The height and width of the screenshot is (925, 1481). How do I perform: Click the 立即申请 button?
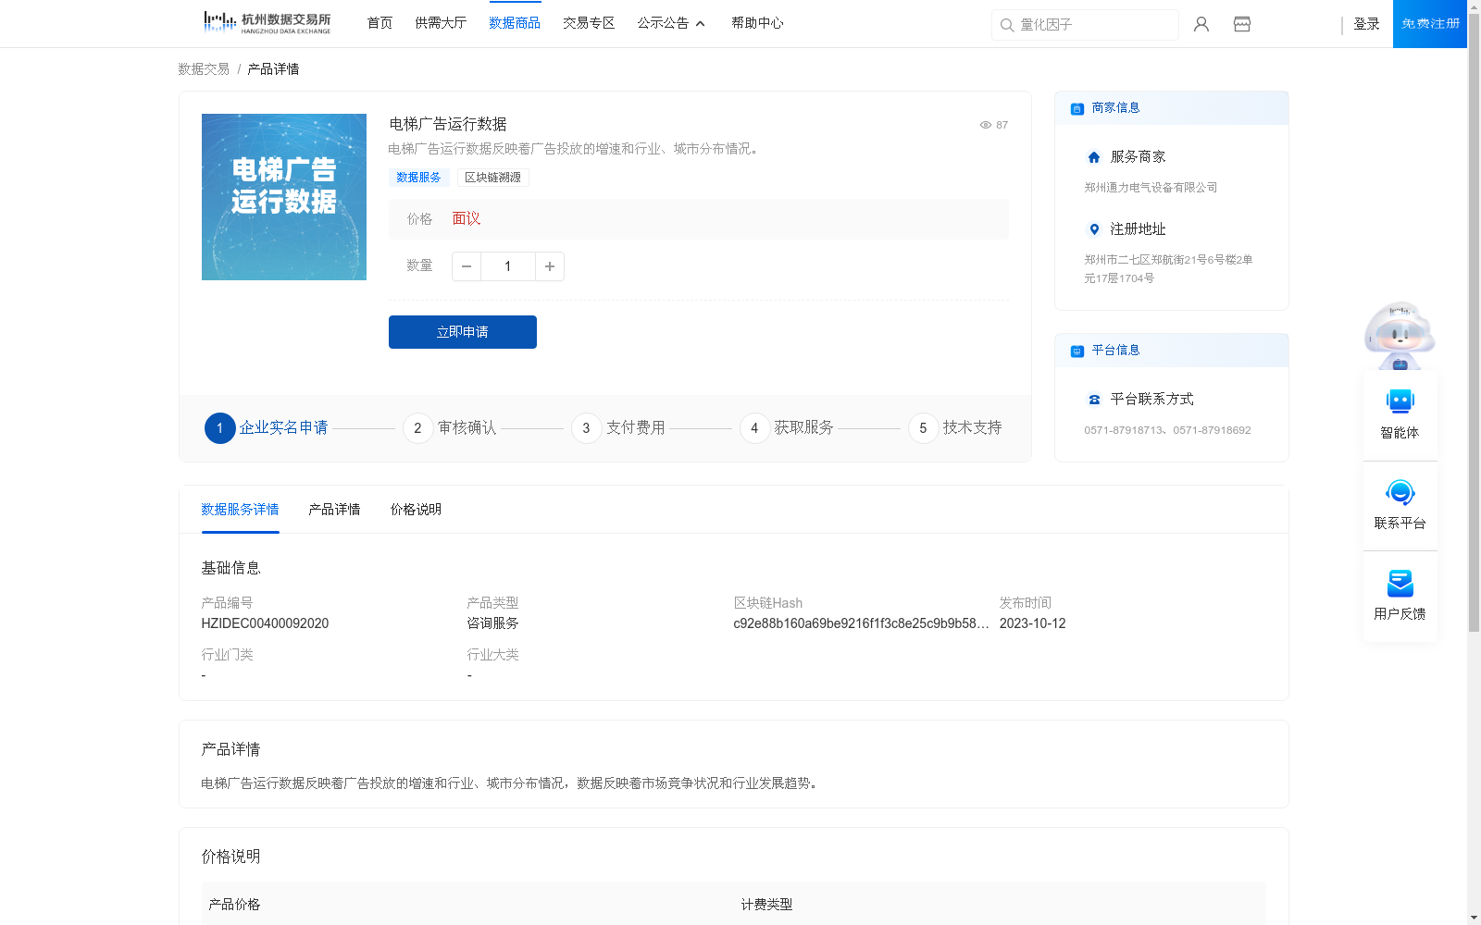(463, 332)
